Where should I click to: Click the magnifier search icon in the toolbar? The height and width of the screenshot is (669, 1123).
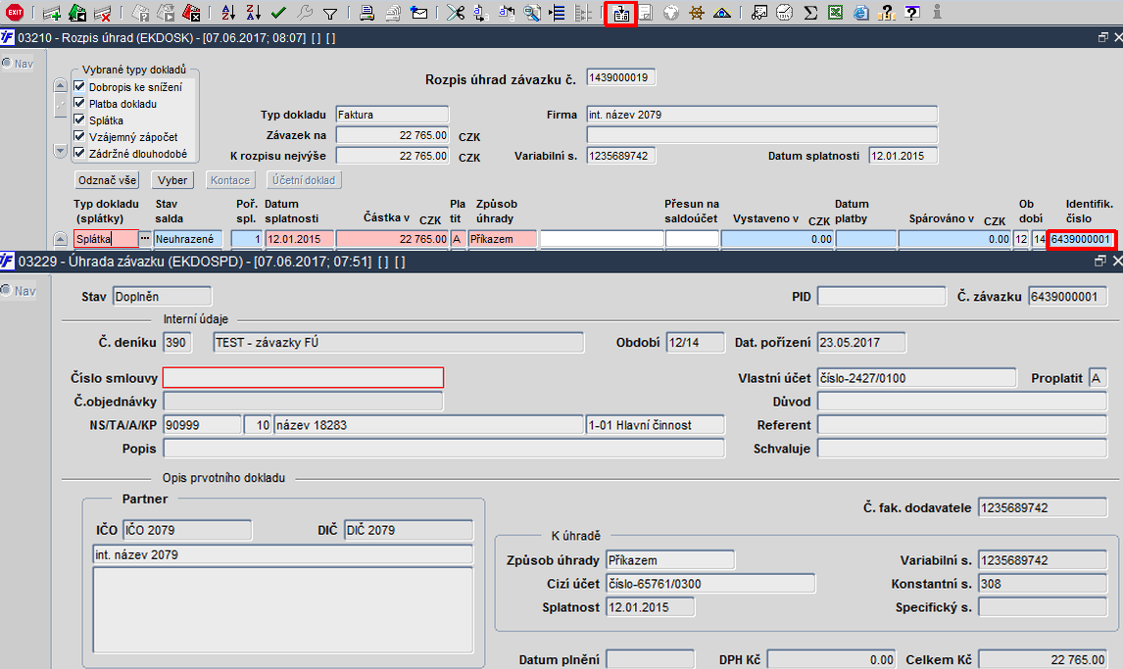click(x=532, y=12)
